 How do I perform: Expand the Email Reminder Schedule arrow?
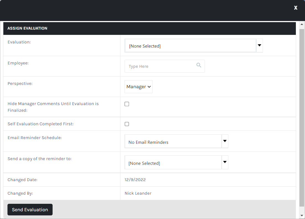225,141
